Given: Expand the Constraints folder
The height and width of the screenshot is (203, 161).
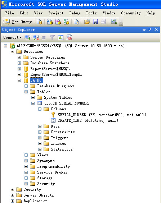Looking at the screenshot, I should click(40, 132).
